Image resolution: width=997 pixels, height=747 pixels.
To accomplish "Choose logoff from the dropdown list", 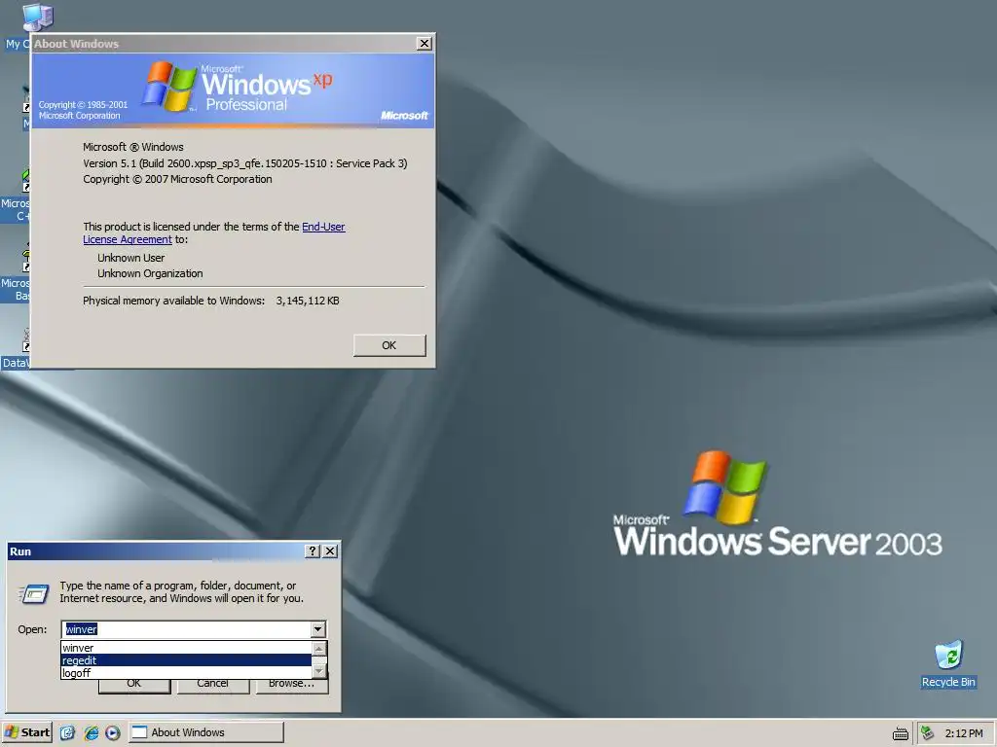I will [x=186, y=673].
